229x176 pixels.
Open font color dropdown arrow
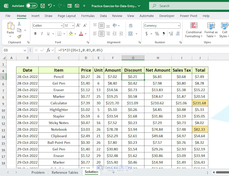point(86,34)
